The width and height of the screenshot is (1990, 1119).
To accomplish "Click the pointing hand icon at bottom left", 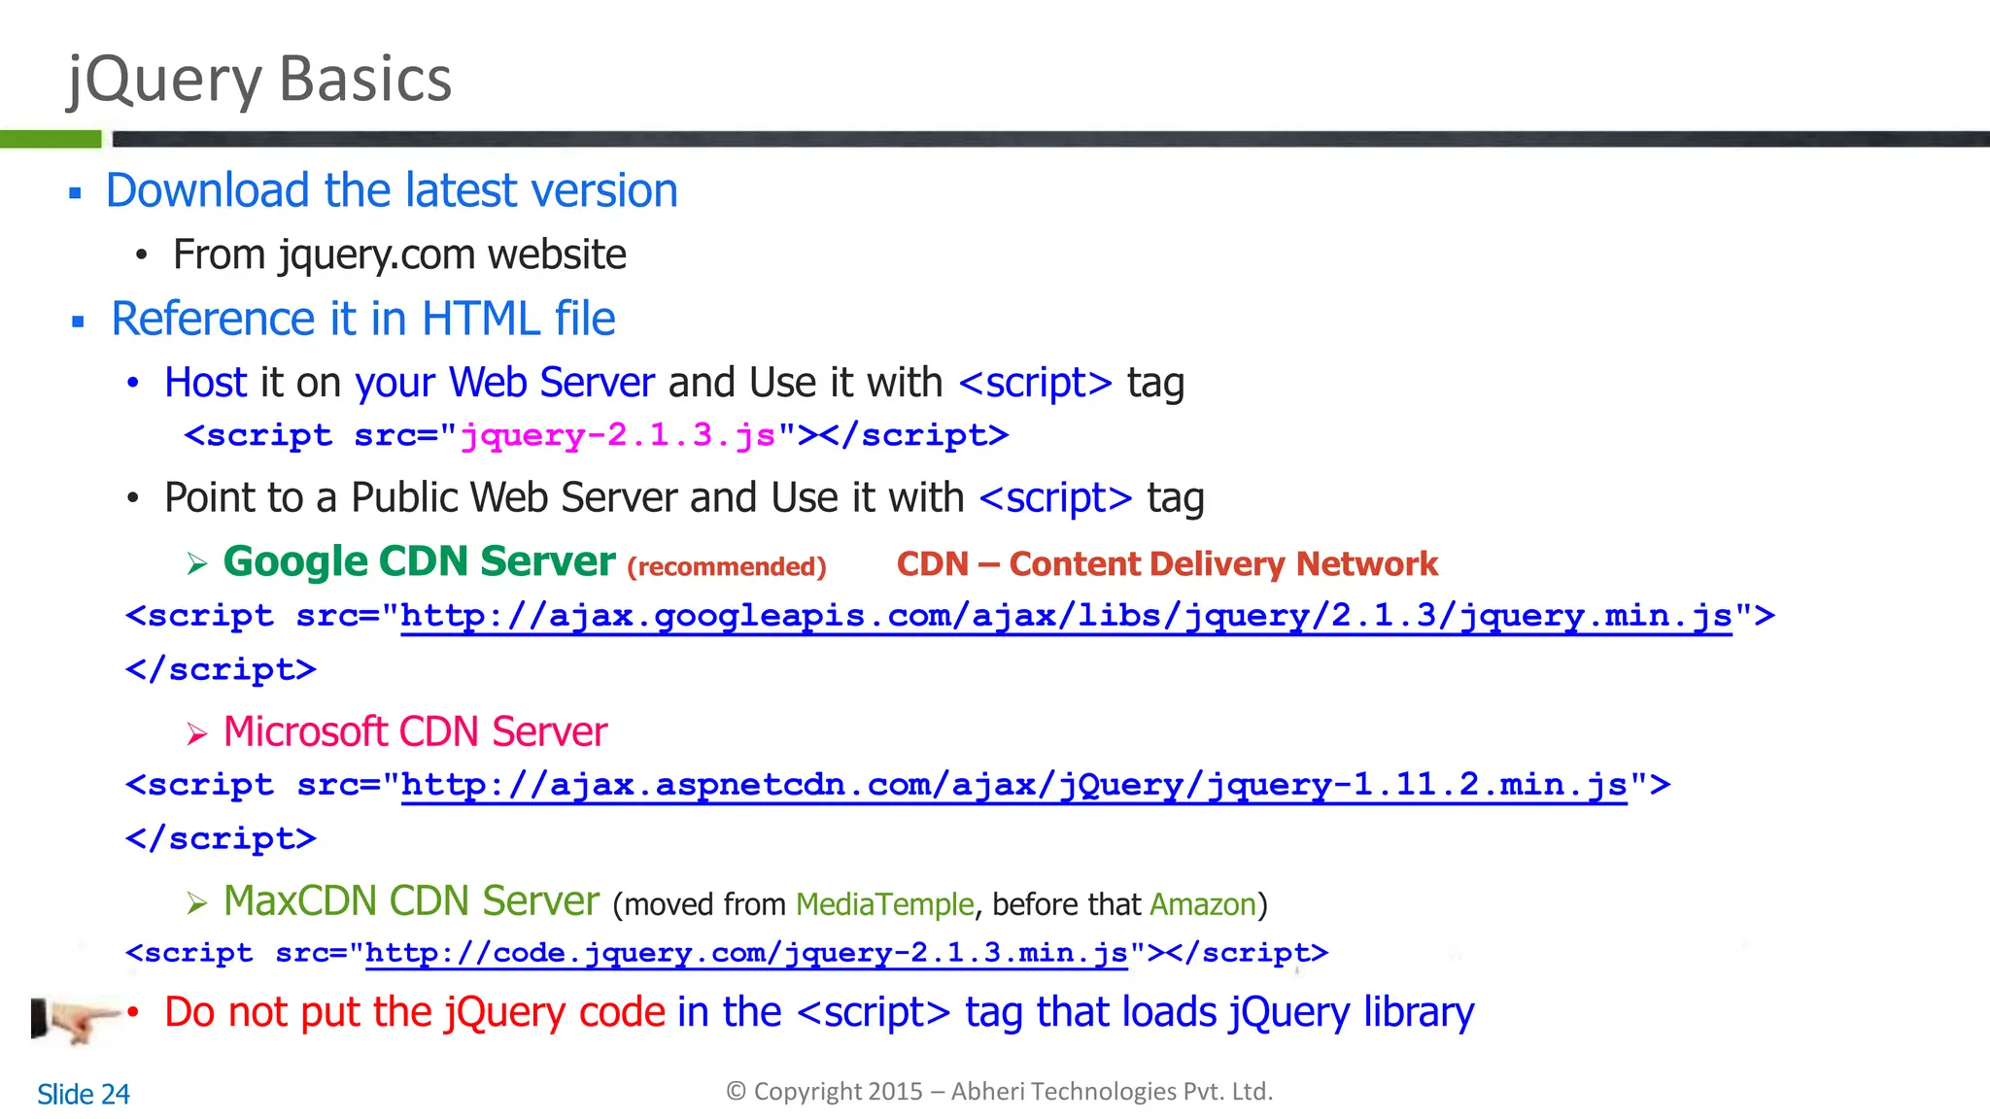I will (75, 1019).
